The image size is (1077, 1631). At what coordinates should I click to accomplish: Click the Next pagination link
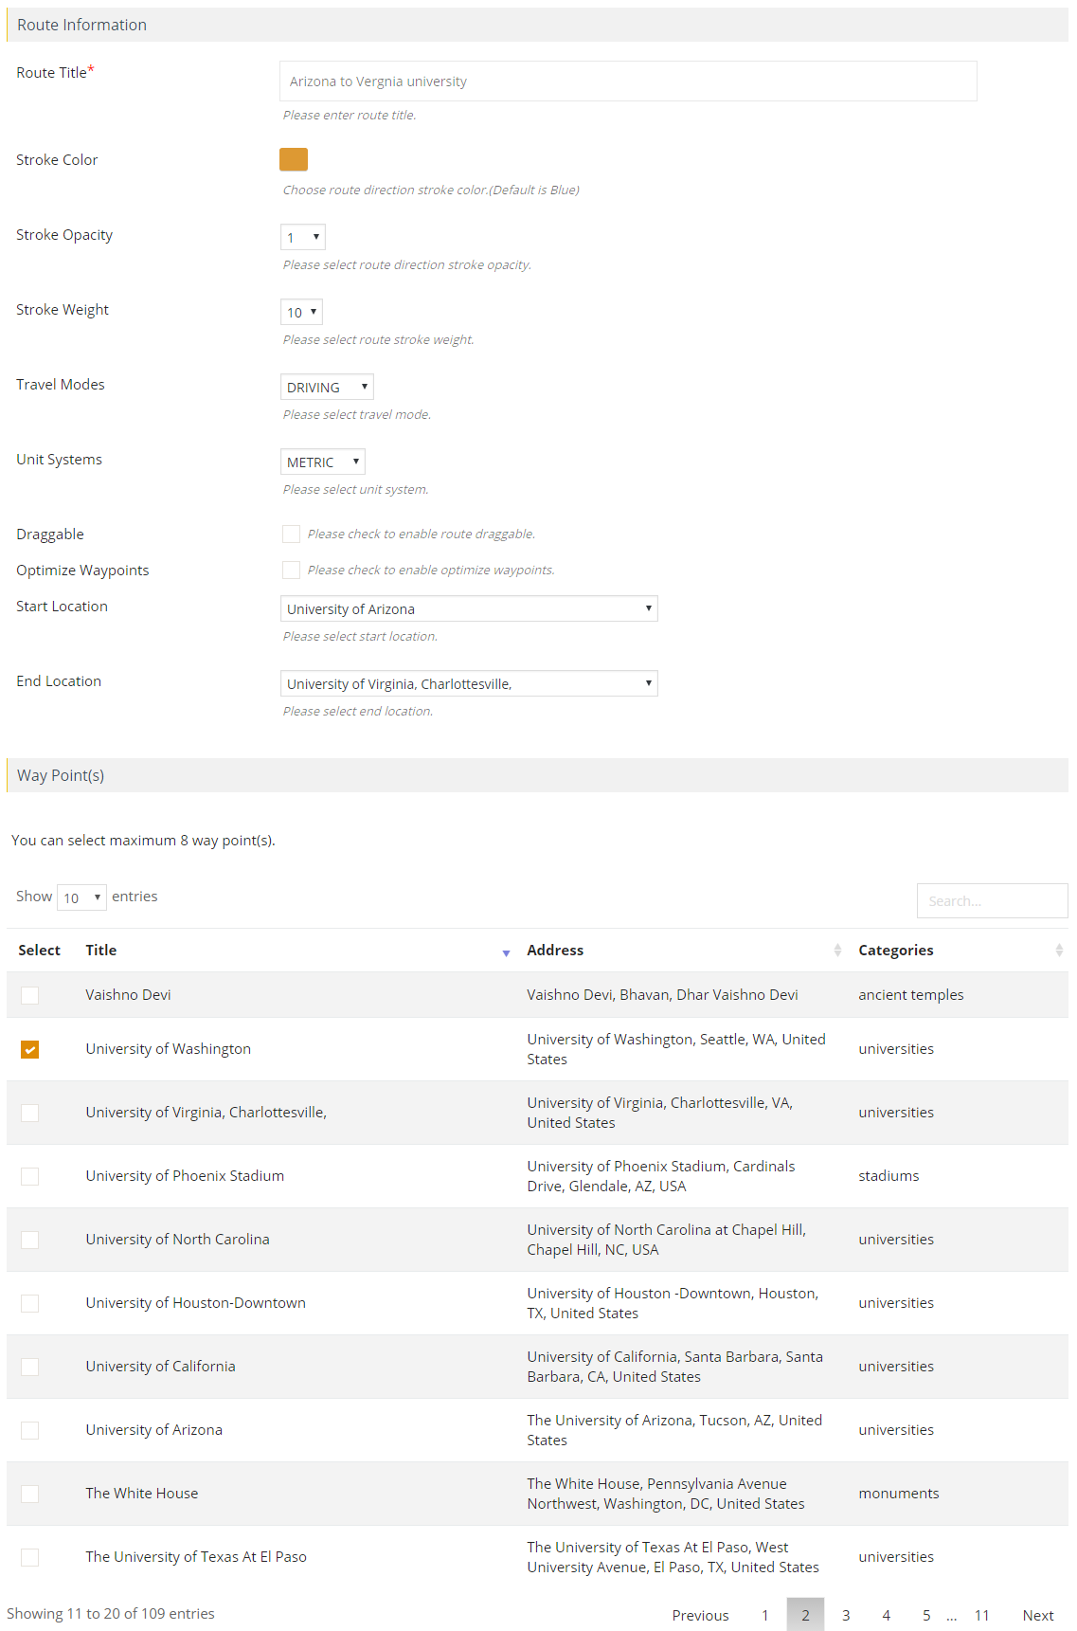pyautogui.click(x=1037, y=1615)
